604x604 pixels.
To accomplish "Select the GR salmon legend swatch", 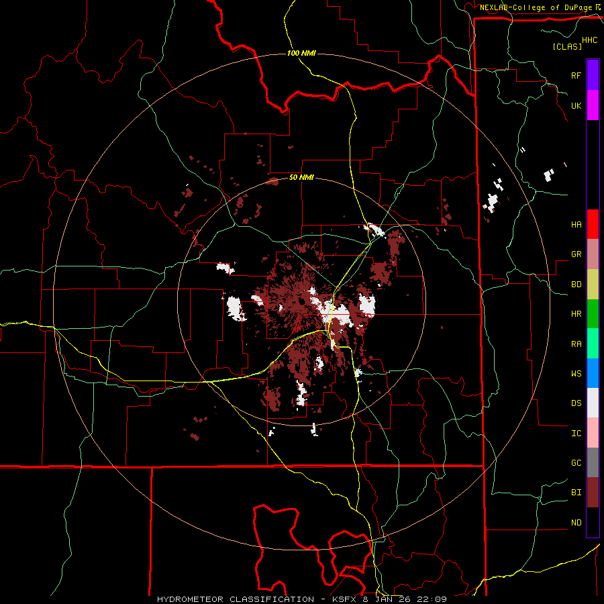I will coord(593,254).
